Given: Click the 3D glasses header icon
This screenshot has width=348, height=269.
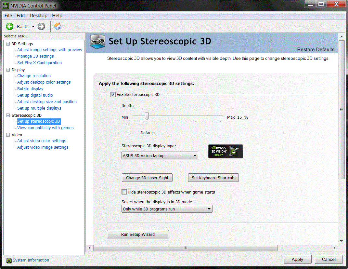Looking at the screenshot, I should pyautogui.click(x=98, y=41).
